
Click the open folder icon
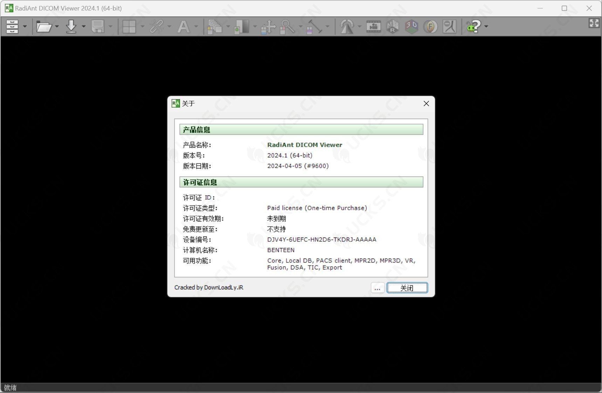click(44, 26)
